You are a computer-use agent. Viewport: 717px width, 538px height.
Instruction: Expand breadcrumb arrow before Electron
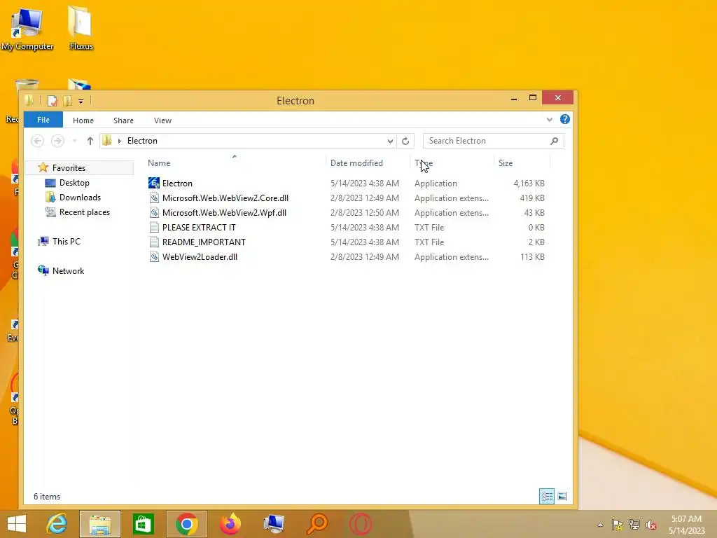coord(120,141)
